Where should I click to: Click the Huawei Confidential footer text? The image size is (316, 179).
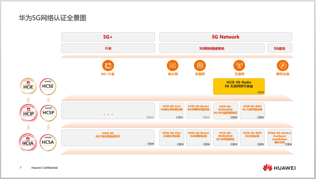(44, 168)
